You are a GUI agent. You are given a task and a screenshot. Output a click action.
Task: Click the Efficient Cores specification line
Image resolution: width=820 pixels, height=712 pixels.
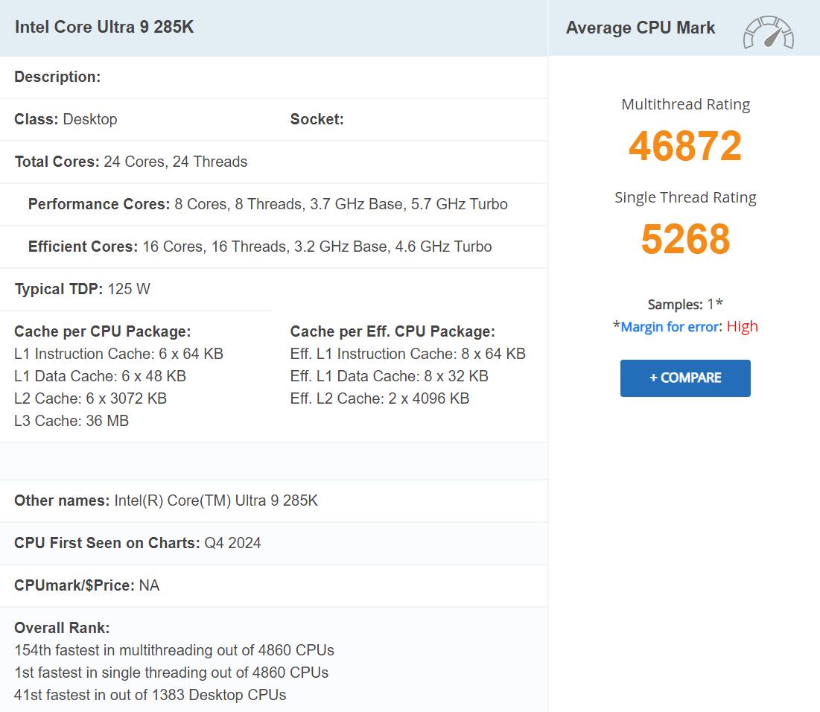pyautogui.click(x=260, y=247)
